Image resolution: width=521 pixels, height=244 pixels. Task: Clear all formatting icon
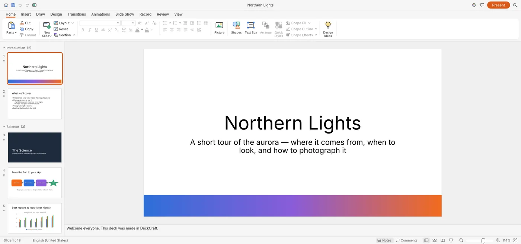pos(155,23)
